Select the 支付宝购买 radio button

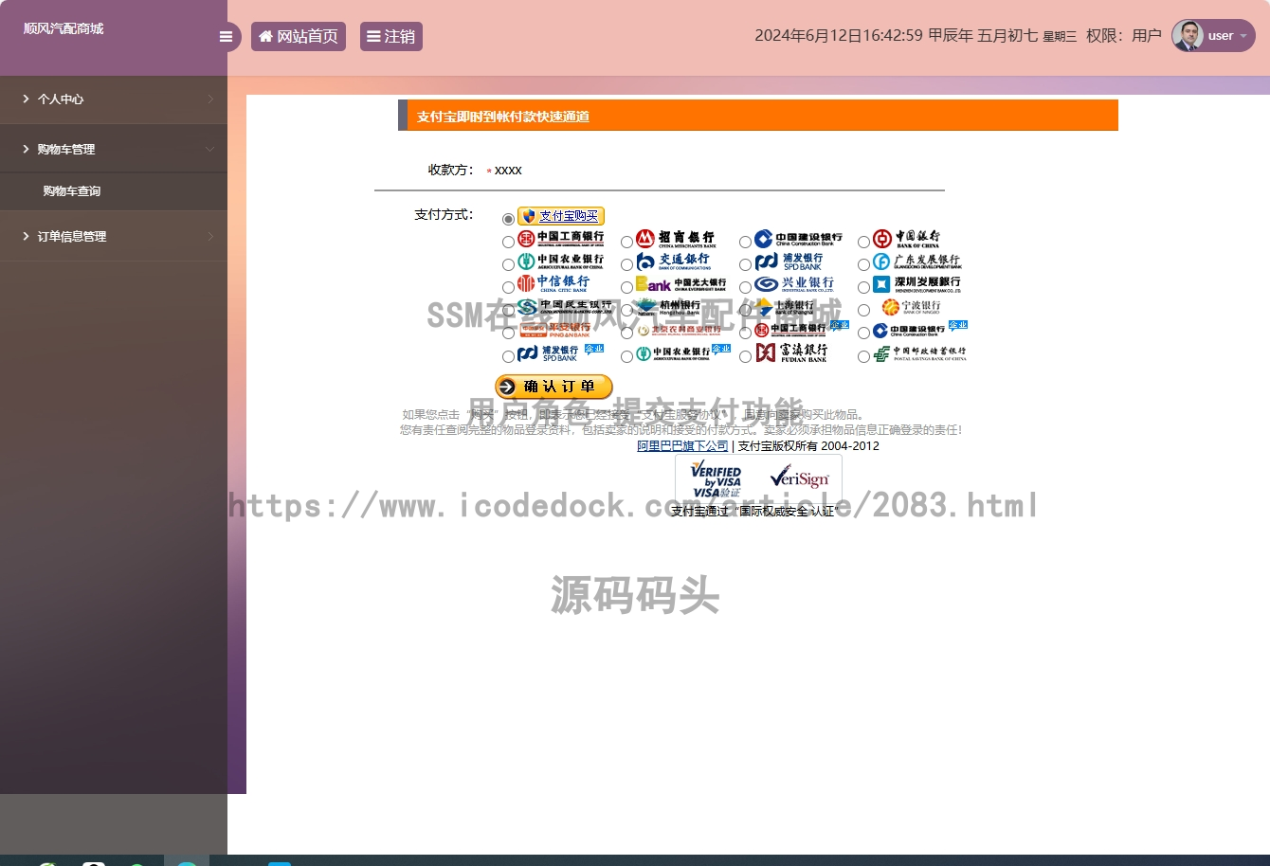pyautogui.click(x=509, y=219)
